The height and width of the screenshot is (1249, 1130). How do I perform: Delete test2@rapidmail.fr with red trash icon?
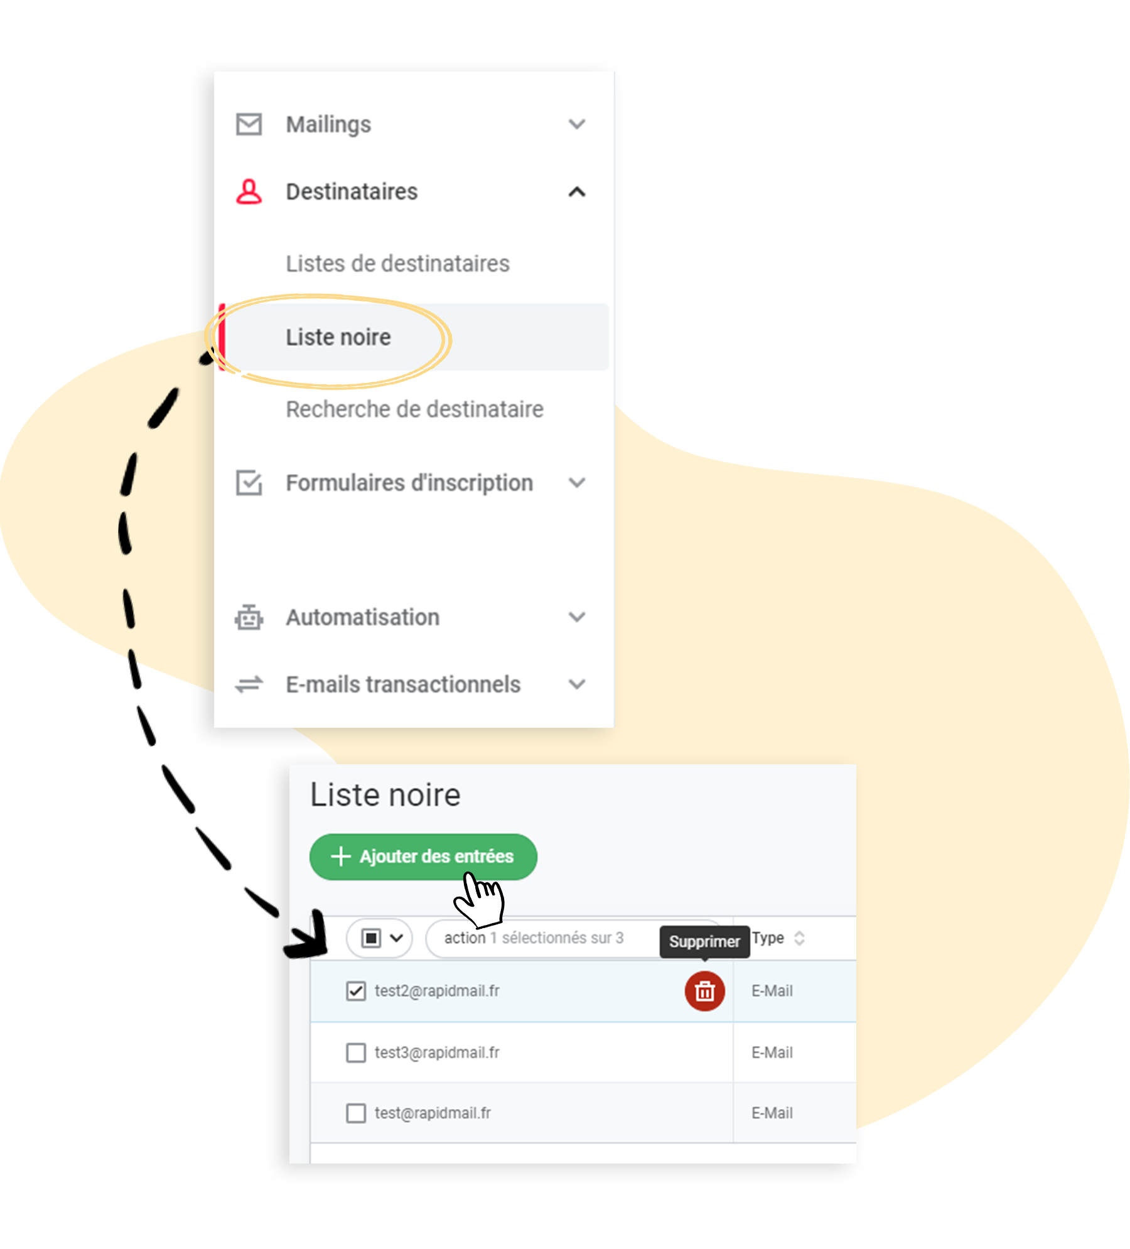pyautogui.click(x=704, y=991)
